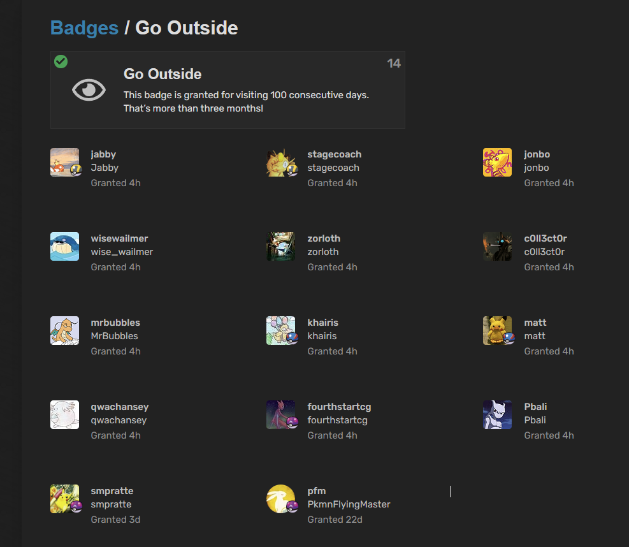Click smpratte's username link
Image resolution: width=629 pixels, height=547 pixels.
tap(112, 491)
